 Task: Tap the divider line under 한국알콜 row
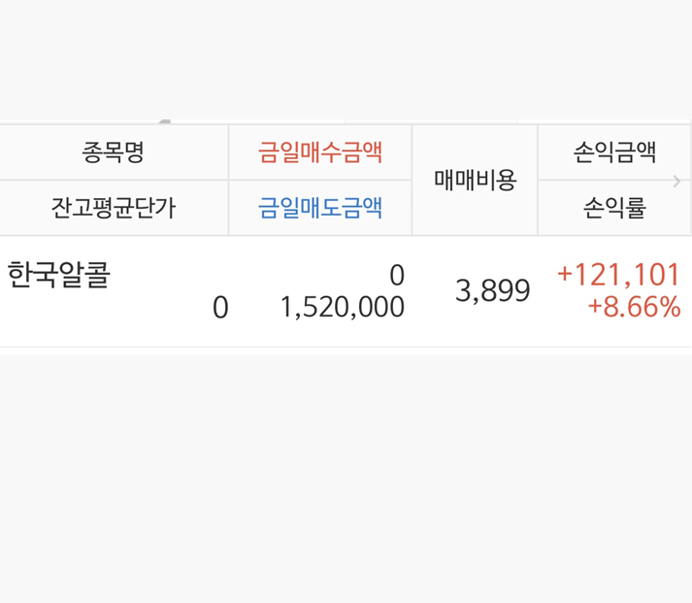click(346, 347)
